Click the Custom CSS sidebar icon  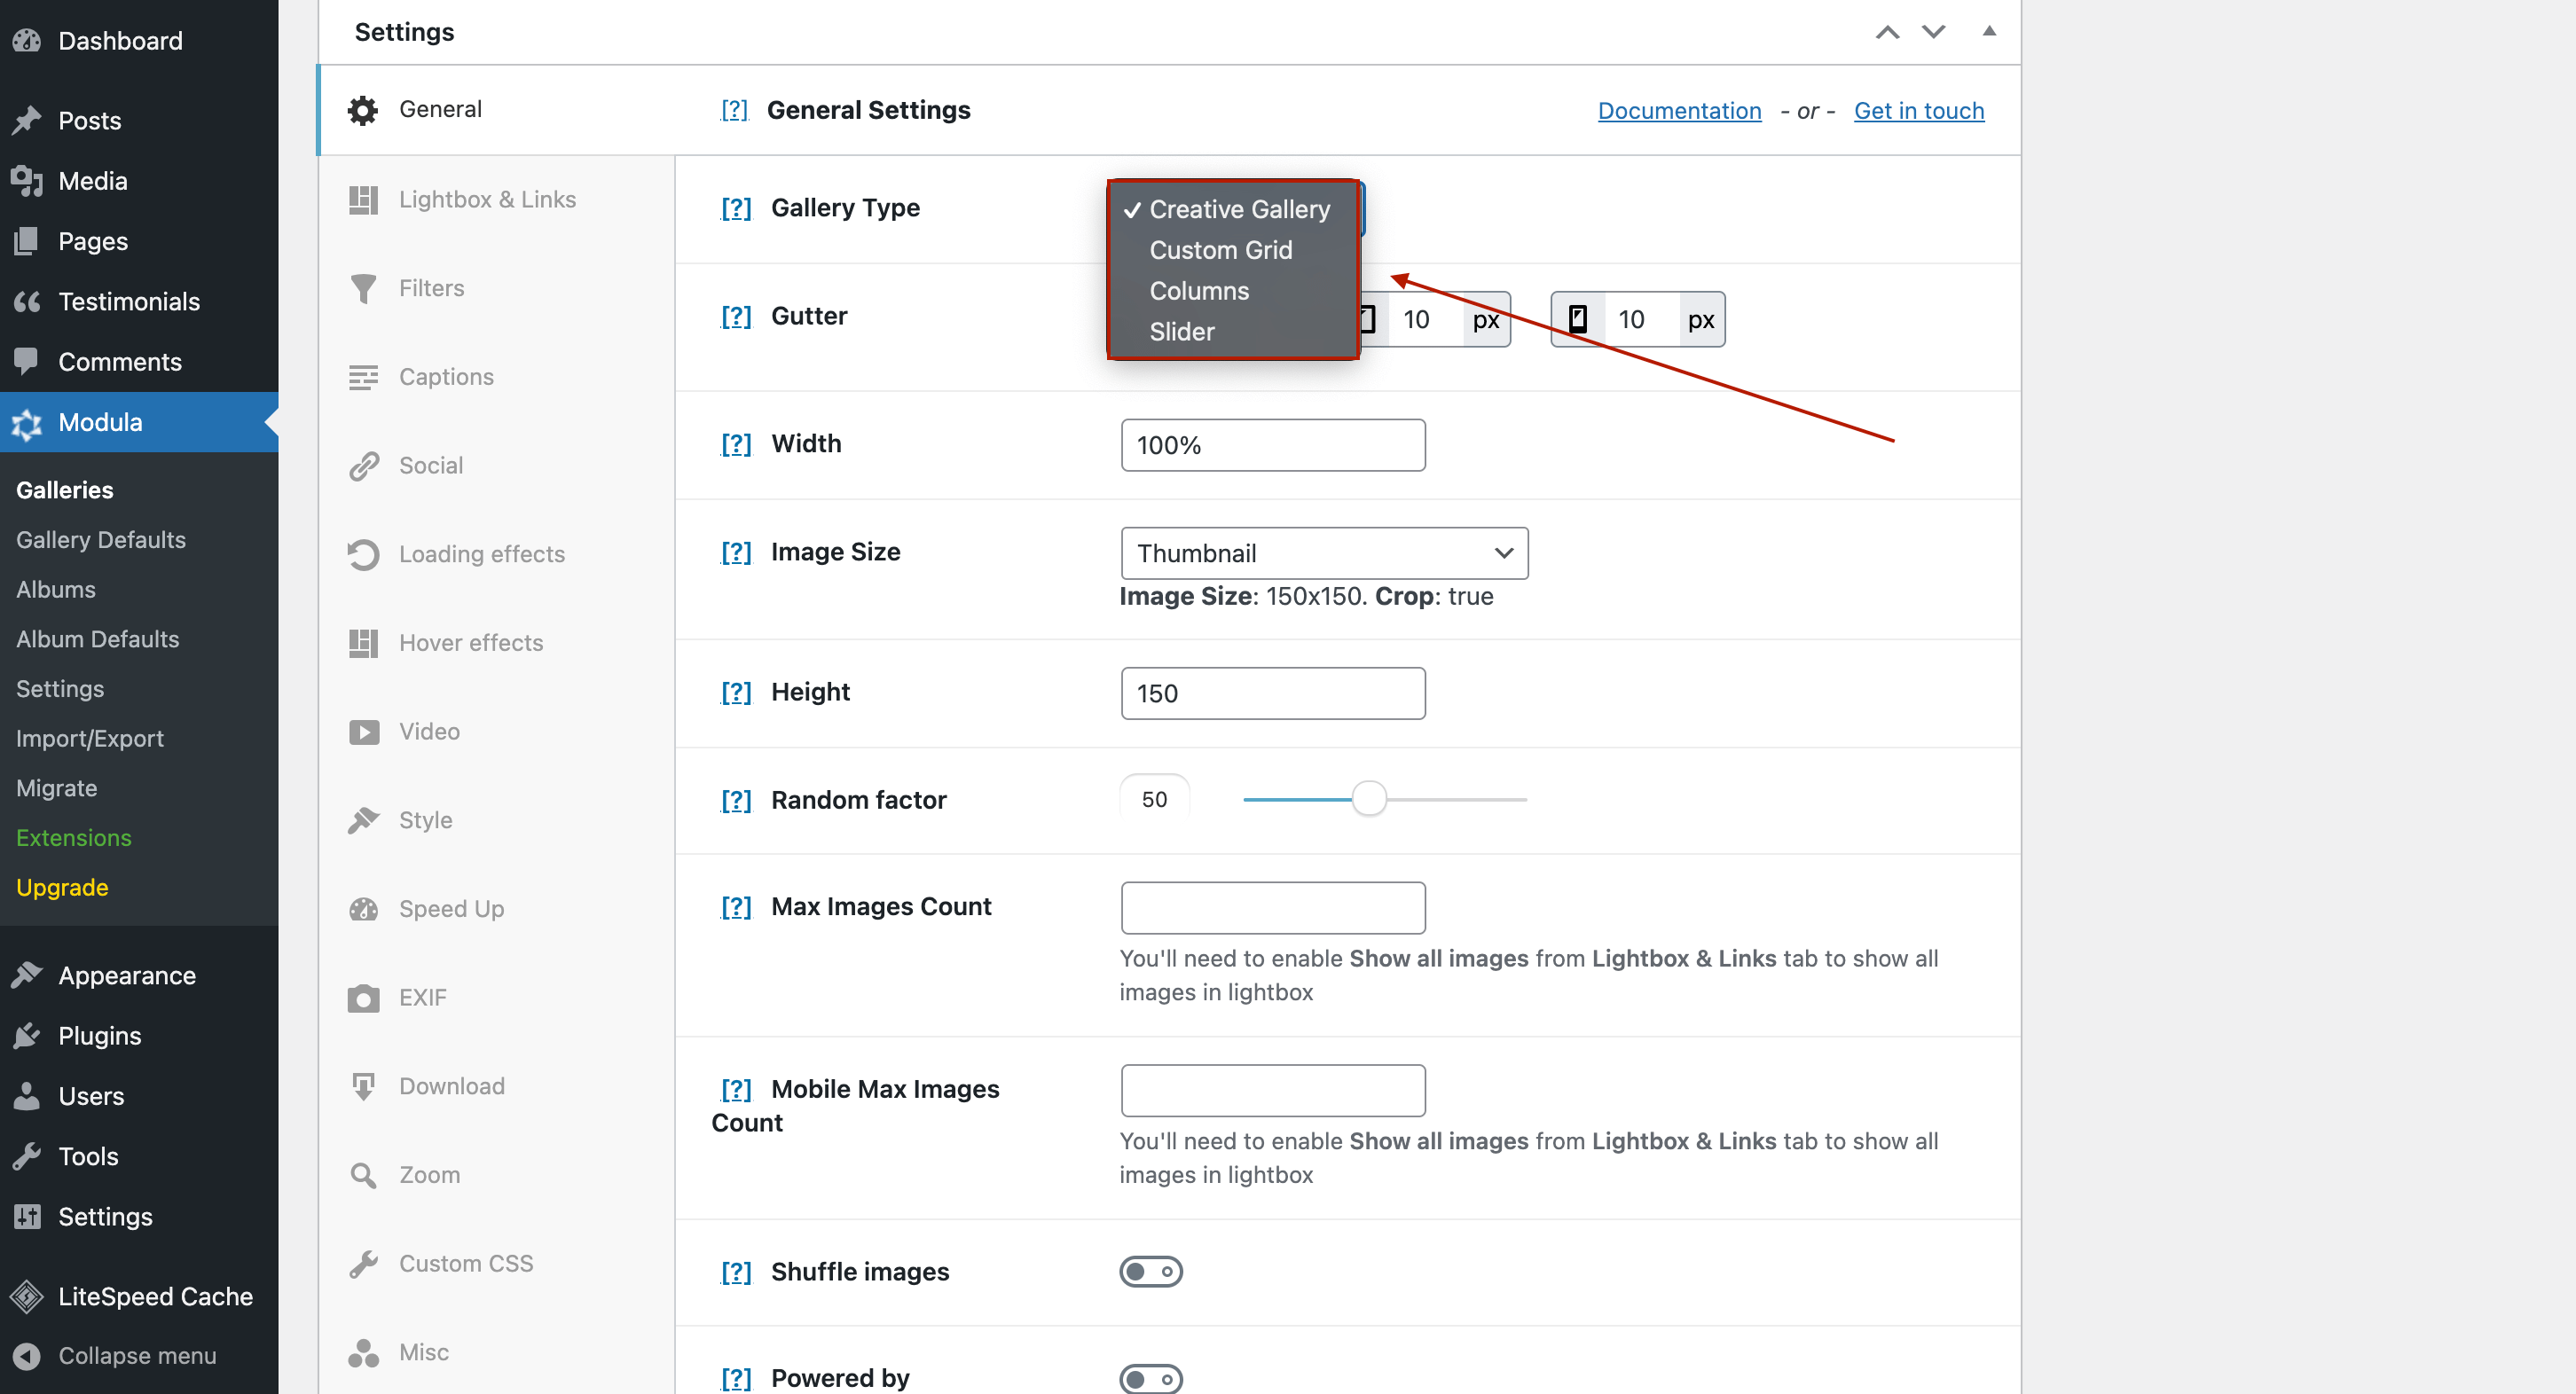[362, 1264]
